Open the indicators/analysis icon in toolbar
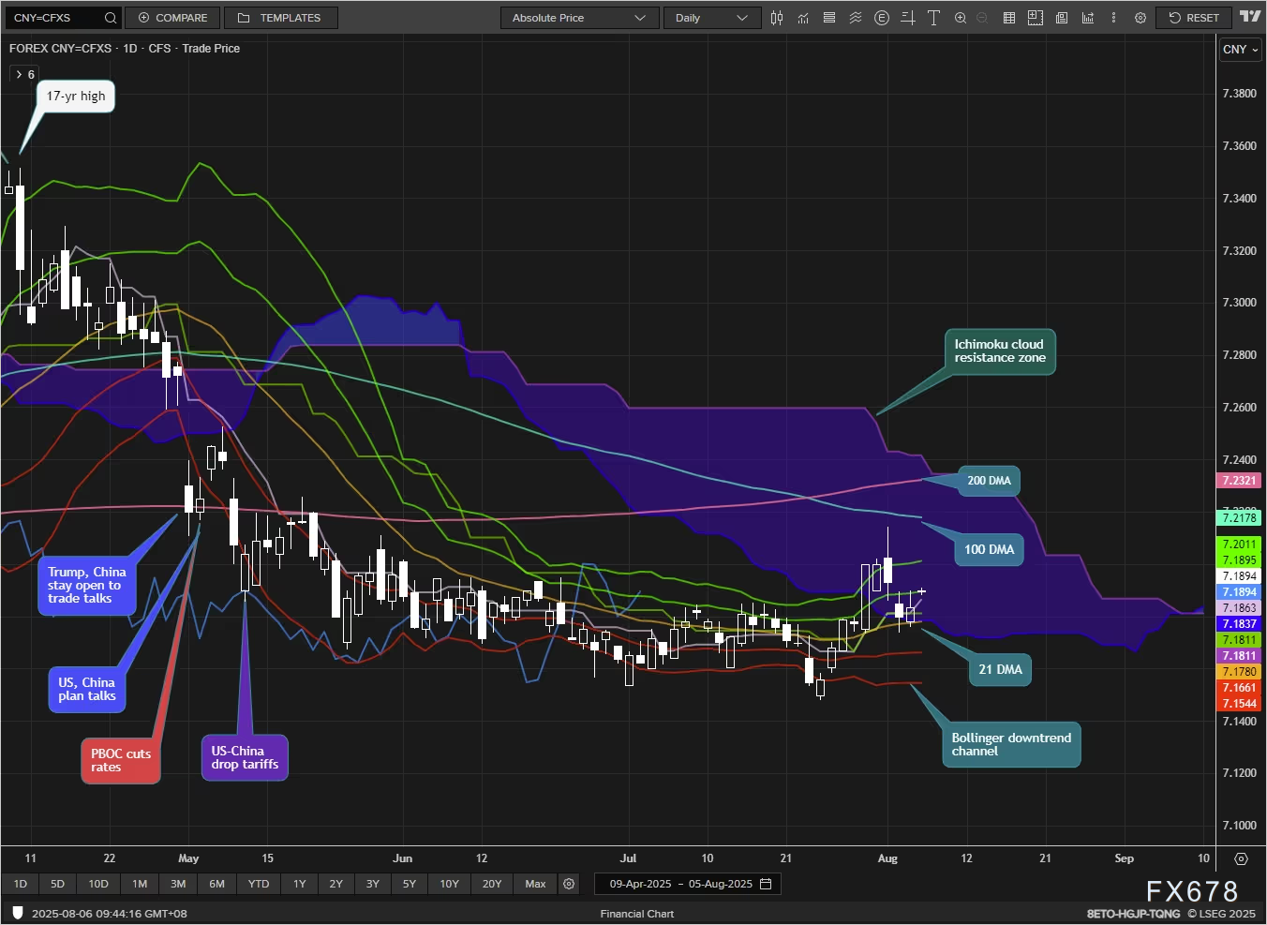Screen dimensions: 1267x925 coord(803,18)
